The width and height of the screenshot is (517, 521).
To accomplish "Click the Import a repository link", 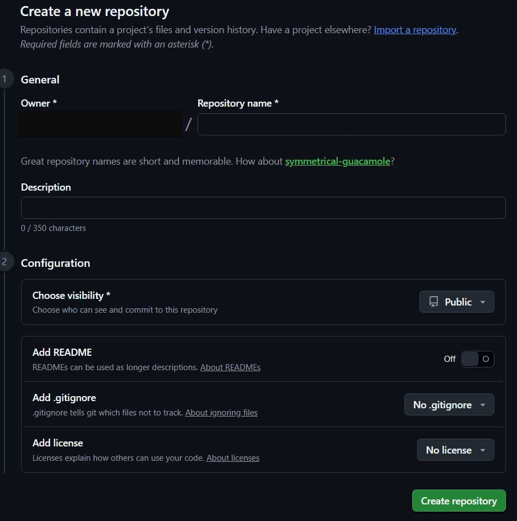I will tap(415, 30).
